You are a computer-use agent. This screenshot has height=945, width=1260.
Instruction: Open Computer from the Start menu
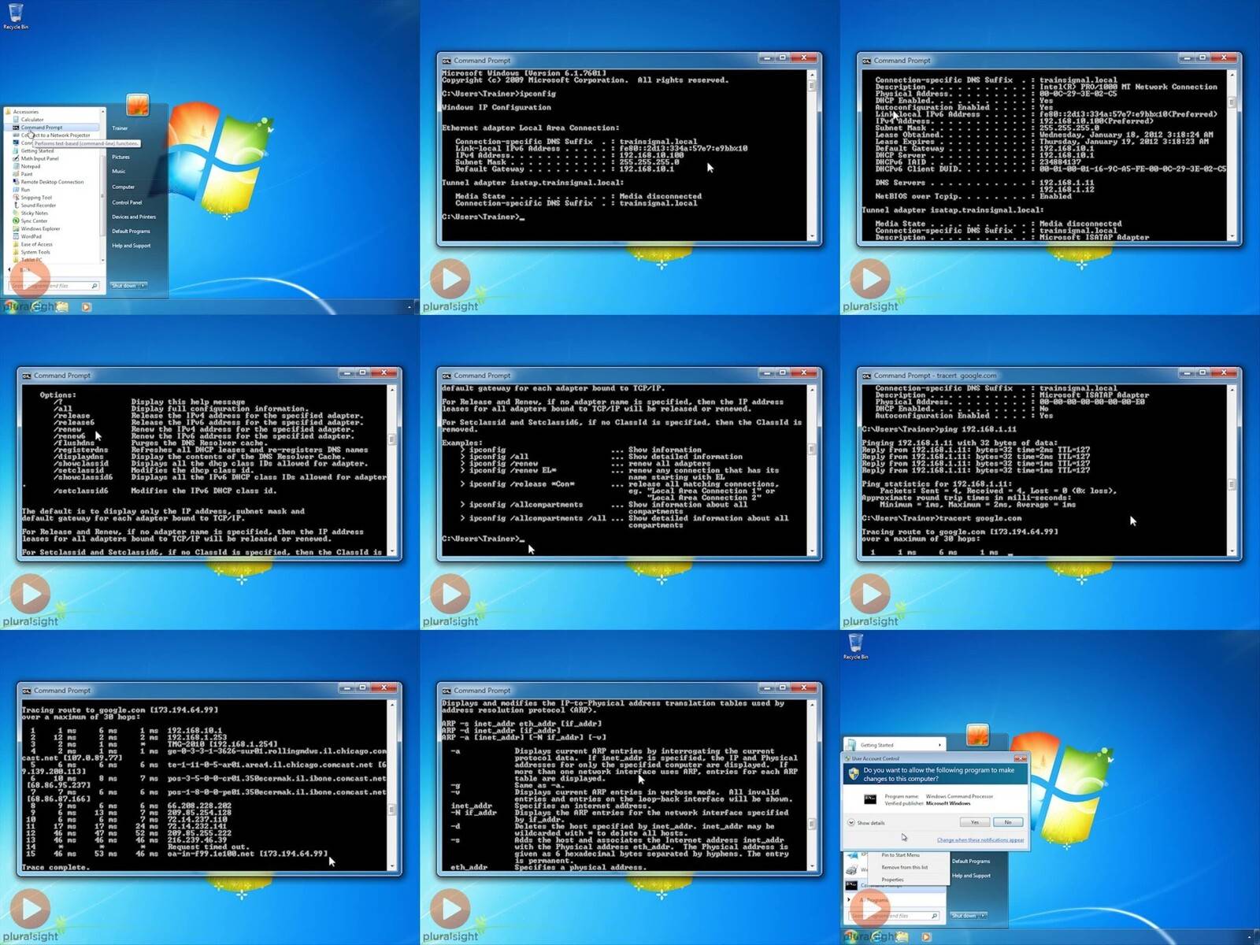pyautogui.click(x=123, y=187)
